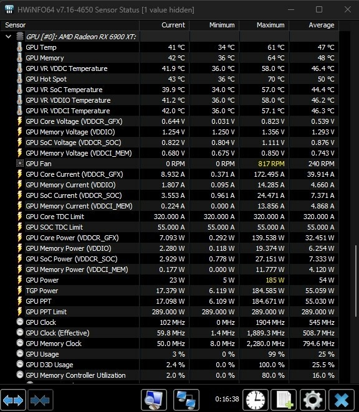The height and width of the screenshot is (412, 359).
Task: Select GPU Core Power (VDDCR_GFX) row label
Action: point(72,238)
